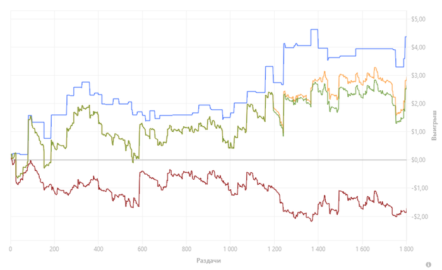The width and height of the screenshot is (442, 270).
Task: Click the $2,00 y-axis label
Action: (419, 103)
